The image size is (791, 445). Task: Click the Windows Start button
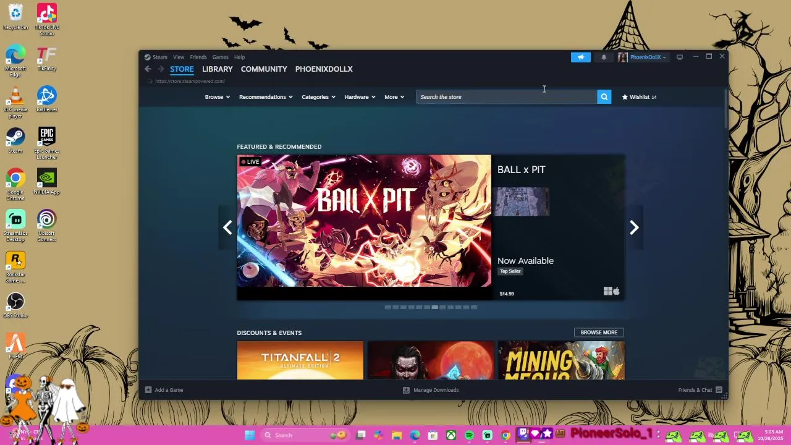tap(250, 435)
